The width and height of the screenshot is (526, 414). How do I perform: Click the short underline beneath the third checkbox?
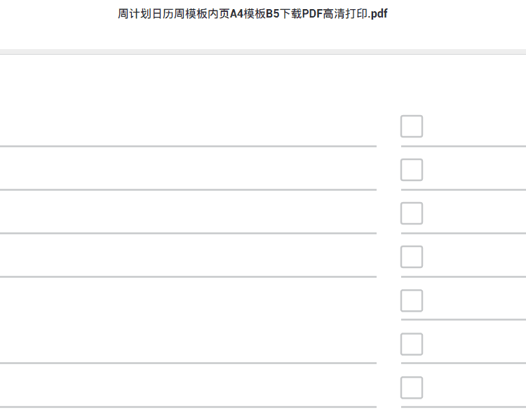(464, 233)
